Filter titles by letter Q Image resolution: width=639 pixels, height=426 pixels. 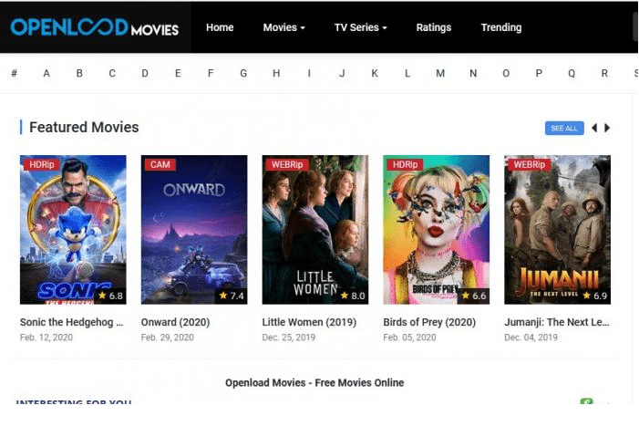pos(572,73)
